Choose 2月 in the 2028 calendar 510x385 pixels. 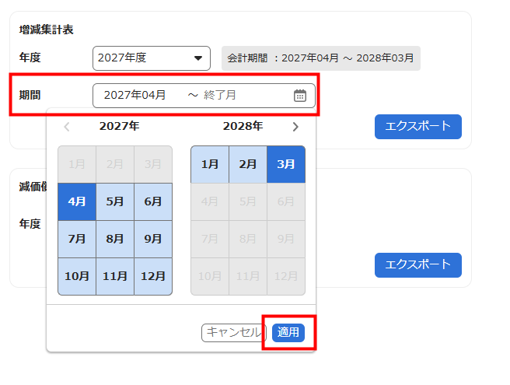click(248, 164)
